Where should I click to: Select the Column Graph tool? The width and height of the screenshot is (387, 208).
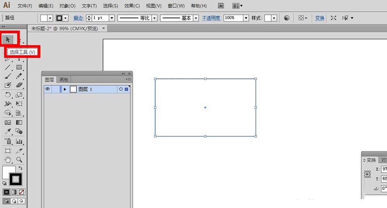tap(19, 141)
